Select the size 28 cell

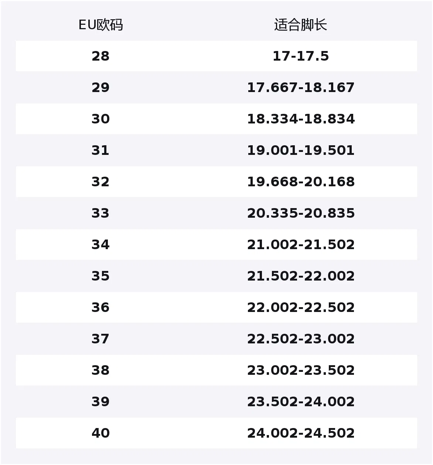[100, 56]
